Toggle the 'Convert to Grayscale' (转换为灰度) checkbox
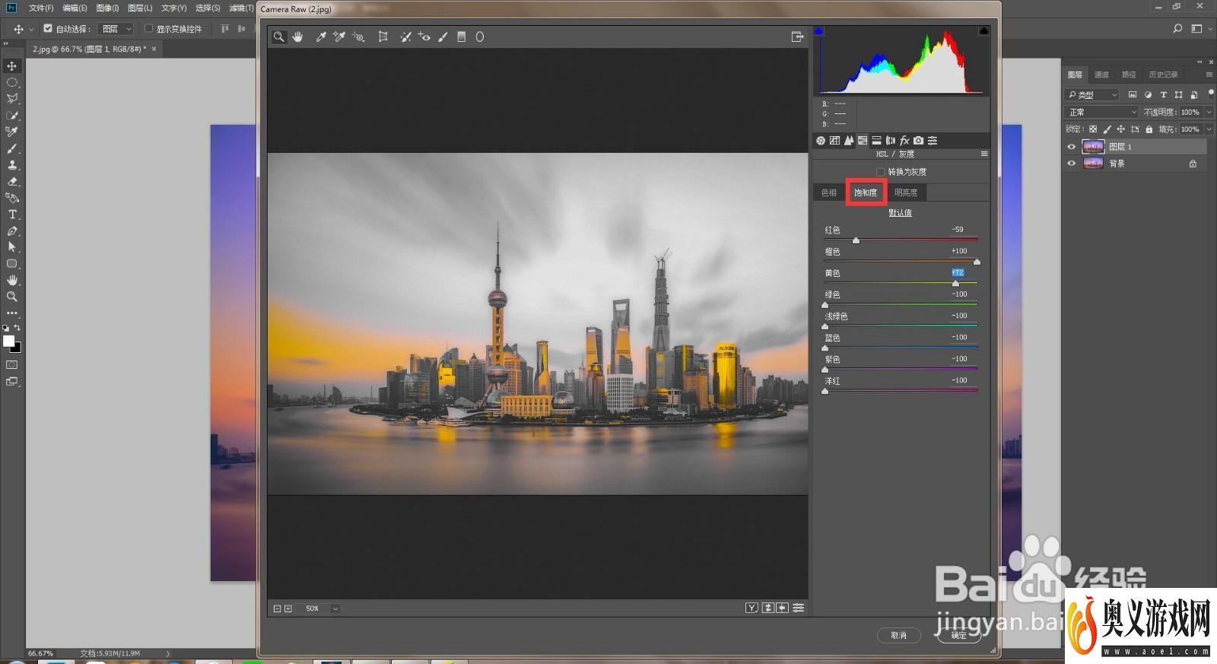This screenshot has width=1217, height=664. [x=881, y=172]
